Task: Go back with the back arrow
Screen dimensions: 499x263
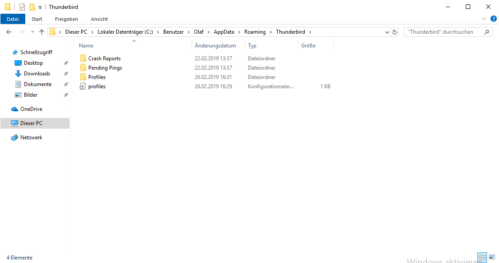Action: (x=9, y=32)
